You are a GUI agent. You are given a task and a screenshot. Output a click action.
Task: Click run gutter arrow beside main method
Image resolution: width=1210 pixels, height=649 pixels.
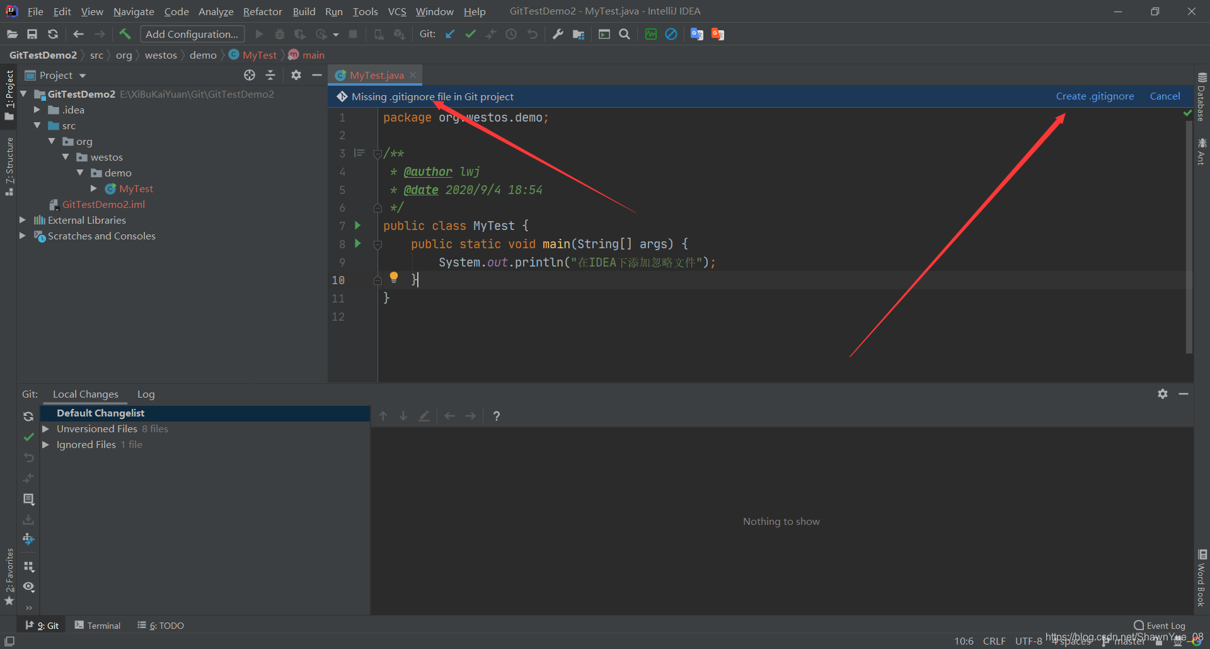pos(358,243)
